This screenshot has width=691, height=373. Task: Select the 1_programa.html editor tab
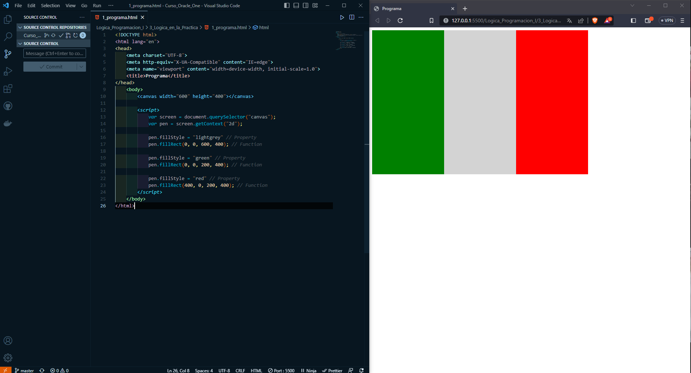pyautogui.click(x=119, y=17)
